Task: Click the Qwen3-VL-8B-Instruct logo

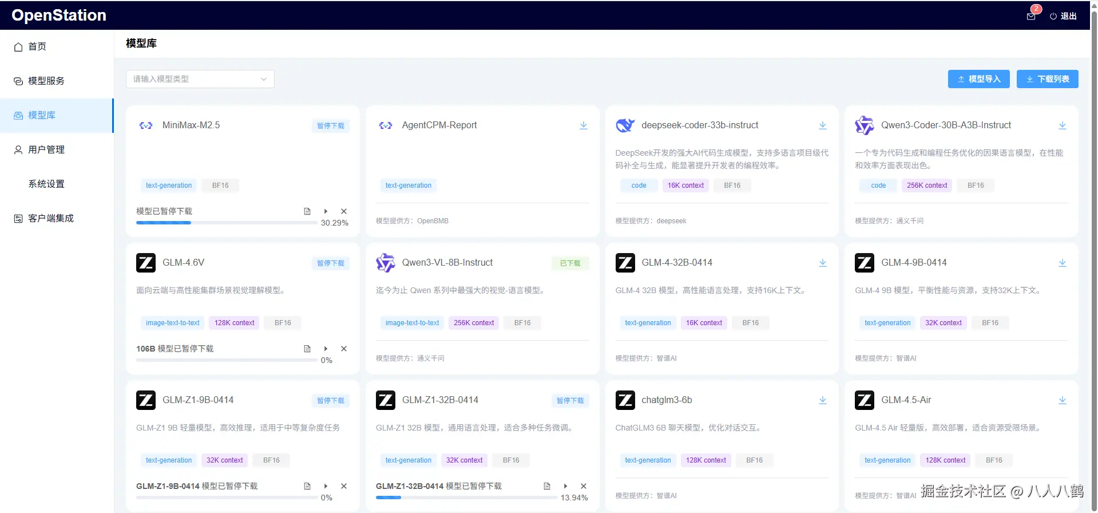Action: point(386,263)
